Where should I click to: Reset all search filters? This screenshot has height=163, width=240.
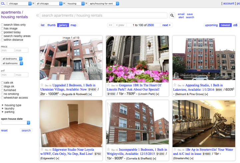(x=4, y=131)
